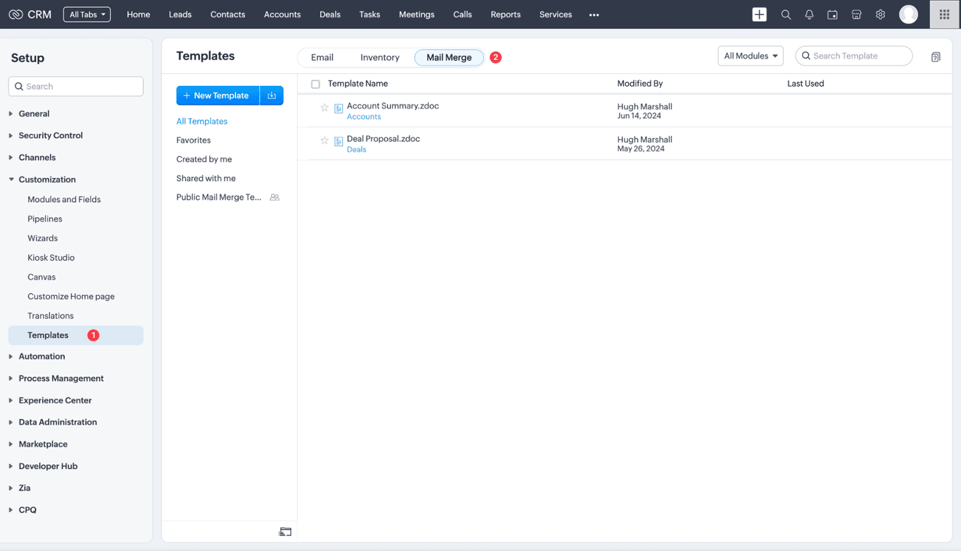The height and width of the screenshot is (551, 961).
Task: Open the marketplace store icon
Action: pyautogui.click(x=856, y=14)
